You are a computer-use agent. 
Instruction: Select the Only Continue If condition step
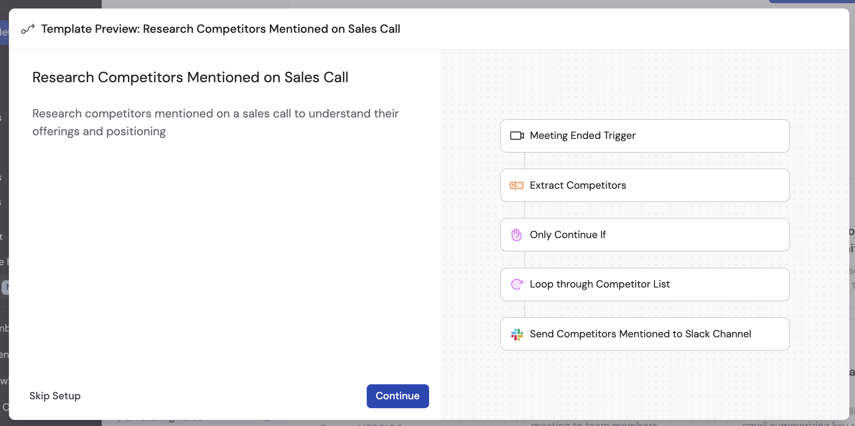pos(644,234)
